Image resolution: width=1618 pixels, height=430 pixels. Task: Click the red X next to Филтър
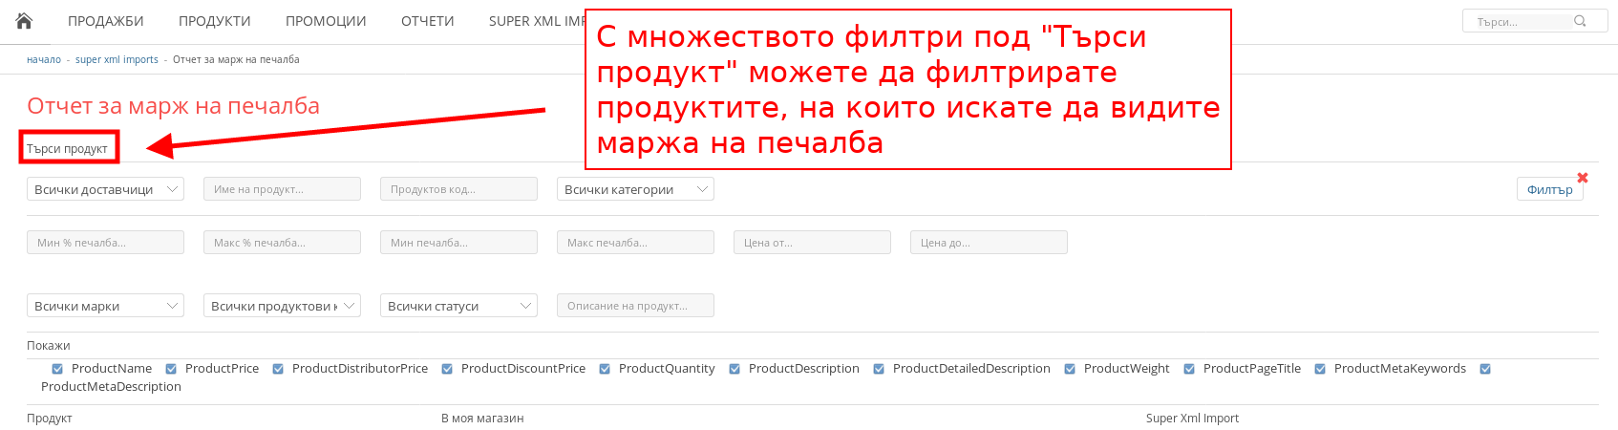1583,178
